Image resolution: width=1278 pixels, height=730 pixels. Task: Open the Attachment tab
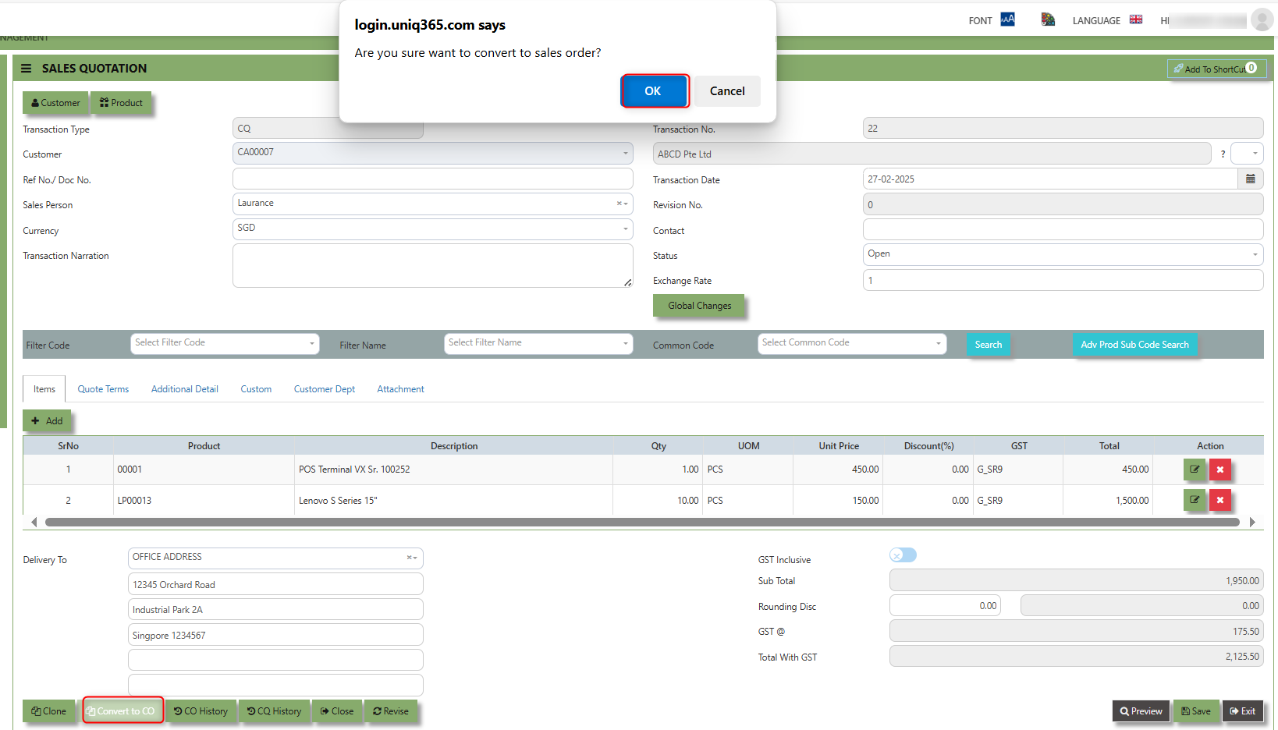coord(400,389)
